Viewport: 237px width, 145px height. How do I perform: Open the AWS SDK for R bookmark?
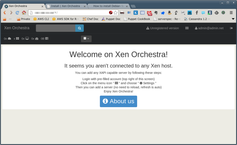(x=65, y=19)
